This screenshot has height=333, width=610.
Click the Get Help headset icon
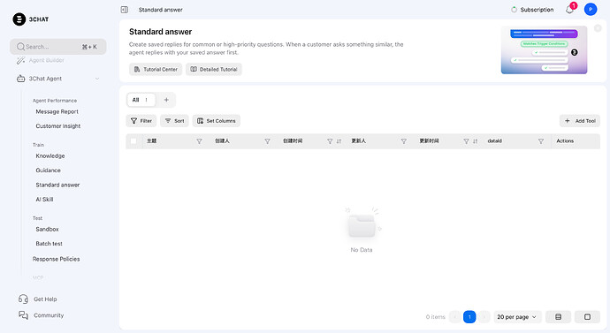23,299
